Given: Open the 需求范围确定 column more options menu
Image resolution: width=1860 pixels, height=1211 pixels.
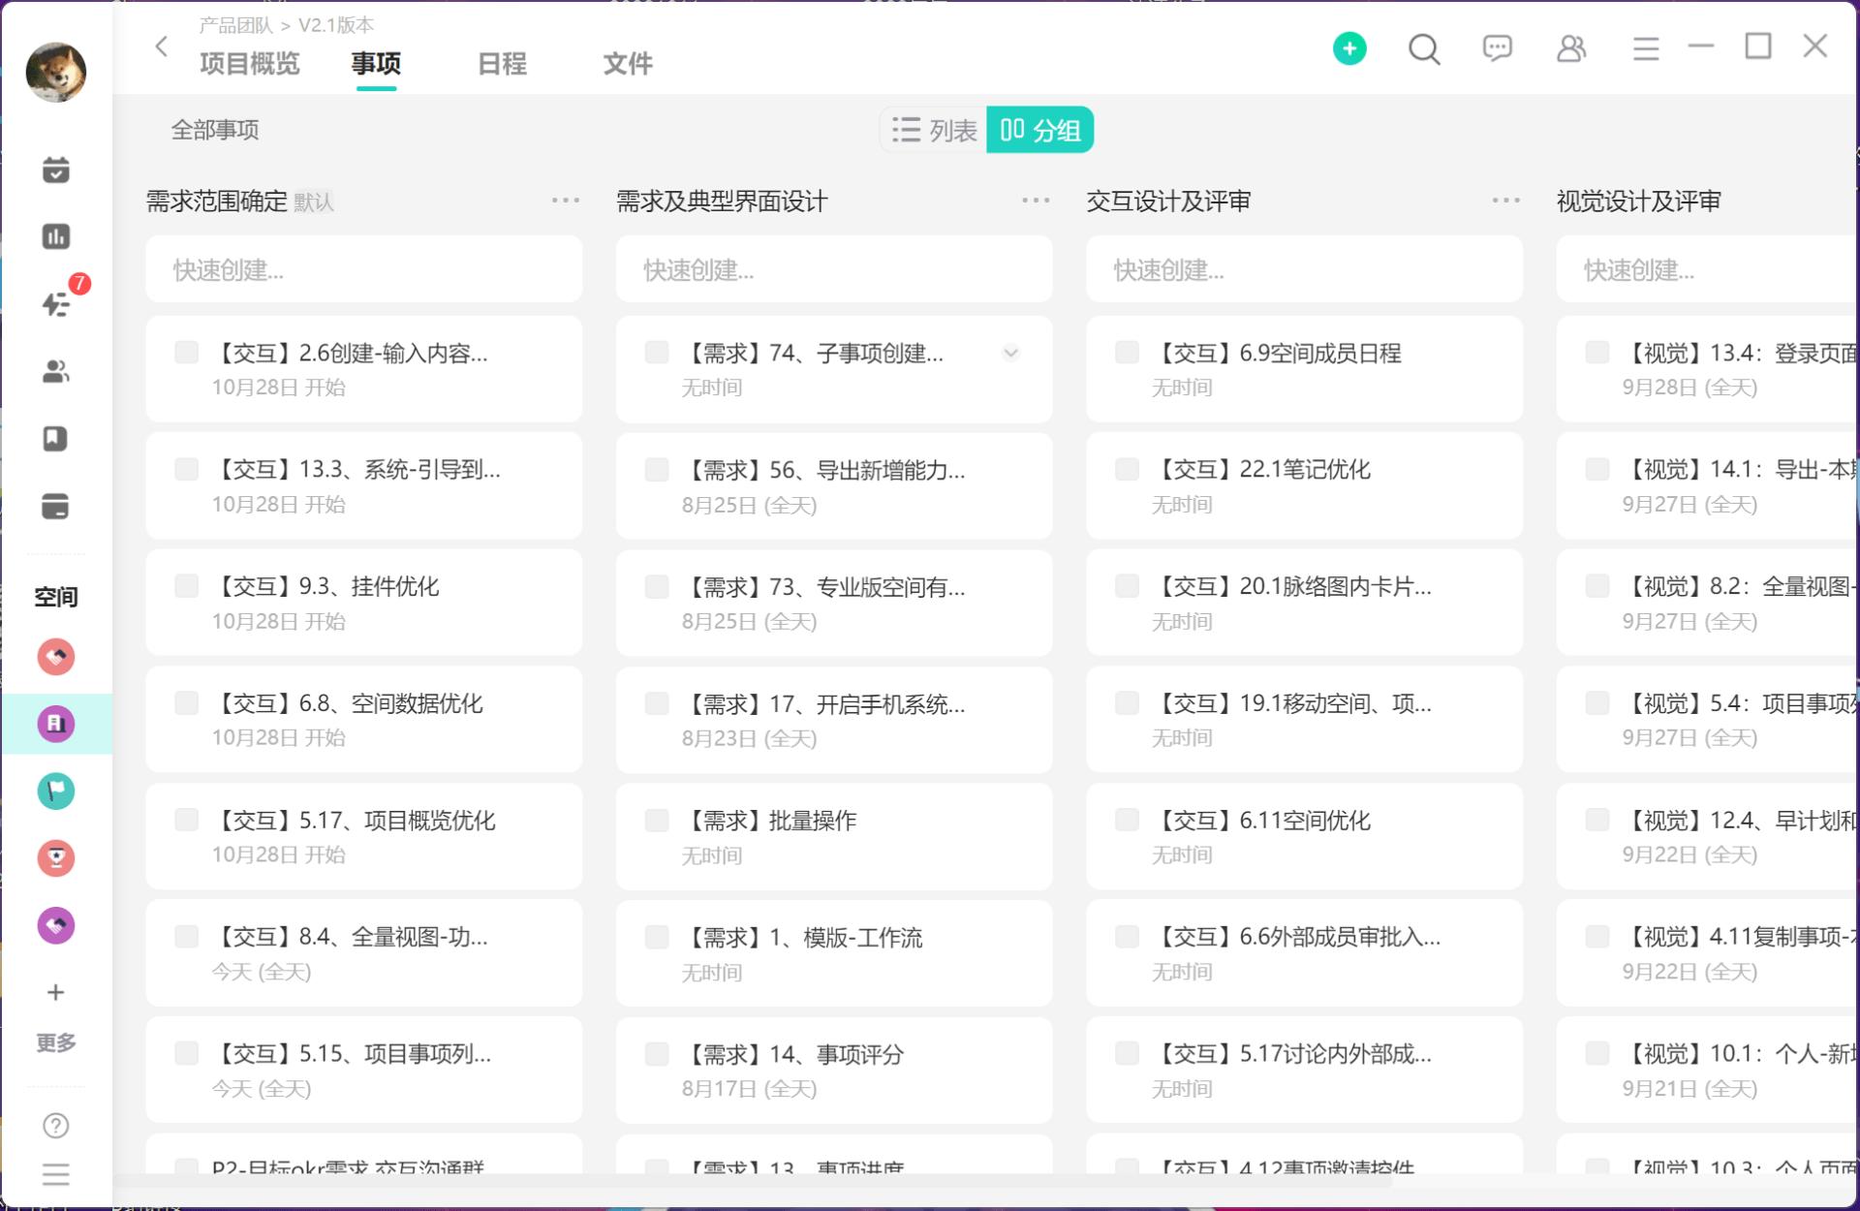Looking at the screenshot, I should (565, 201).
